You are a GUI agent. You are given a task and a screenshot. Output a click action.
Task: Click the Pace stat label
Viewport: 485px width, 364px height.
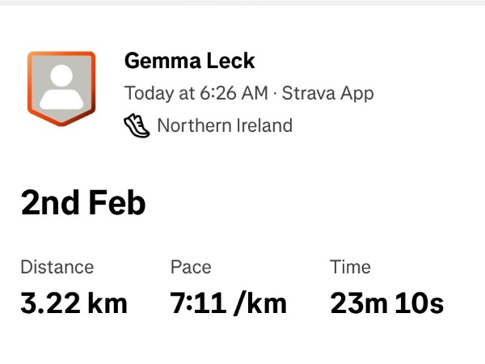tap(190, 267)
